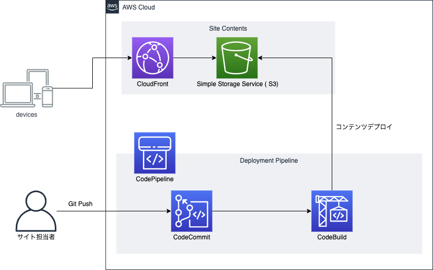Image resolution: width=433 pixels, height=270 pixels.
Task: Select the "Simple Storage Service ( S3)" caption
Action: click(x=237, y=84)
